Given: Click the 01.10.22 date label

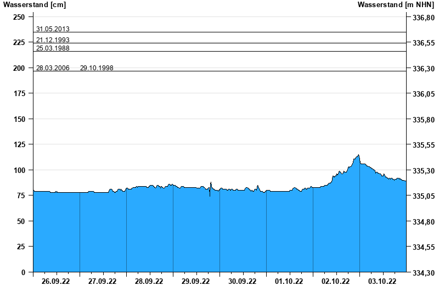Looking at the screenshot, I should pyautogui.click(x=289, y=281).
